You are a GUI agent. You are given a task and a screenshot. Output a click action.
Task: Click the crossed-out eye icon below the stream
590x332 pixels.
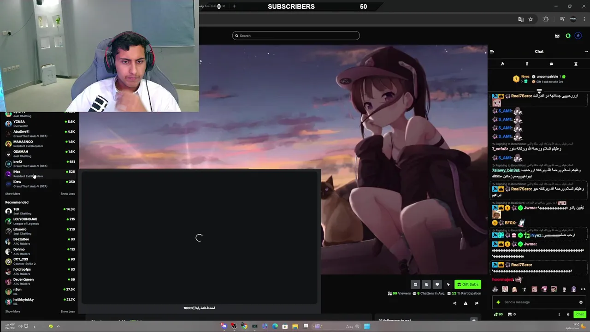477,303
